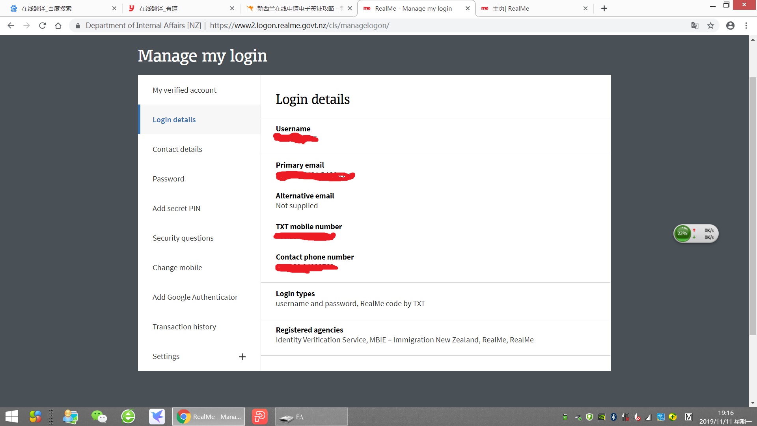Expand the Settings section plus icon
This screenshot has width=757, height=426.
click(242, 357)
